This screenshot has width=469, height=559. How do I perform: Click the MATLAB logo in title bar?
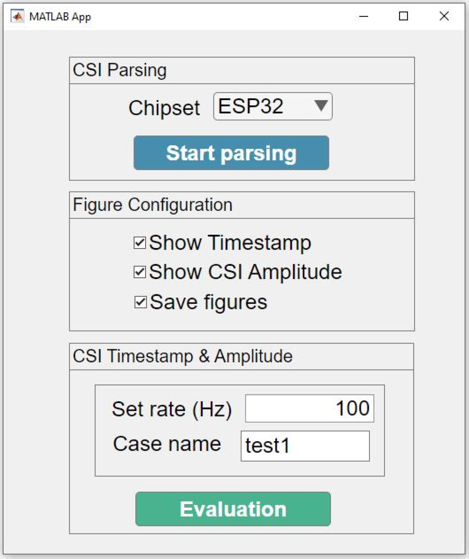point(18,16)
